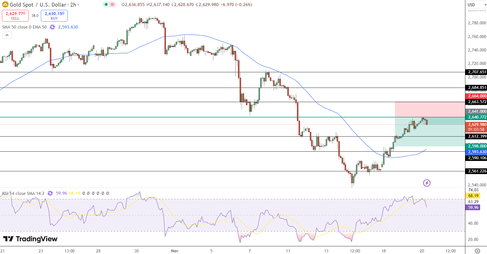Click the 2,540.000 price scale label

click(x=477, y=185)
